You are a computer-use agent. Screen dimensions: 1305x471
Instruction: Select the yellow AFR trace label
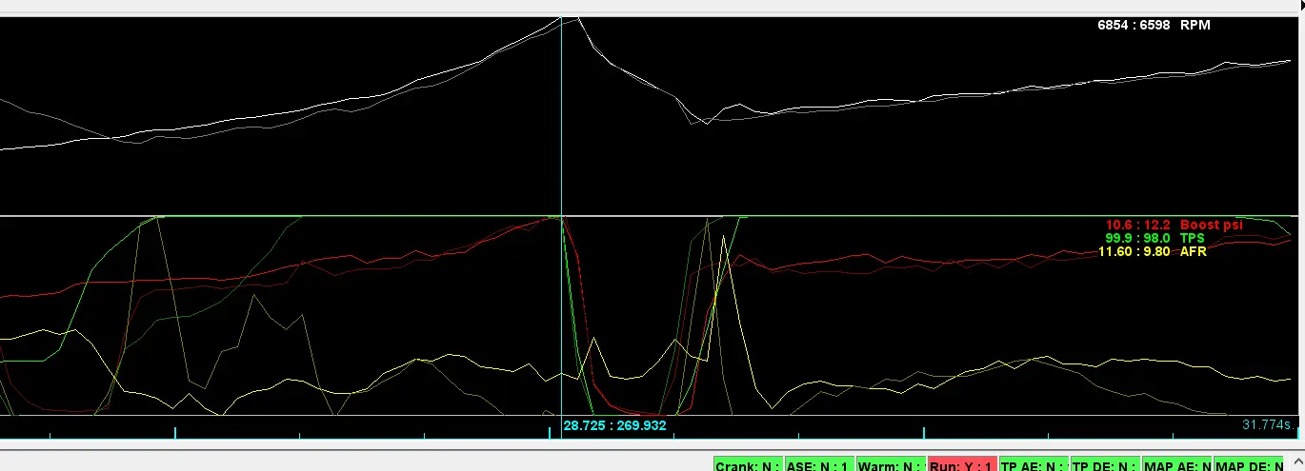(x=1193, y=251)
